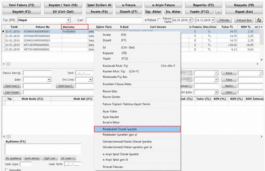Click the Düzelt (F7) toolbar button

(x=129, y=12)
